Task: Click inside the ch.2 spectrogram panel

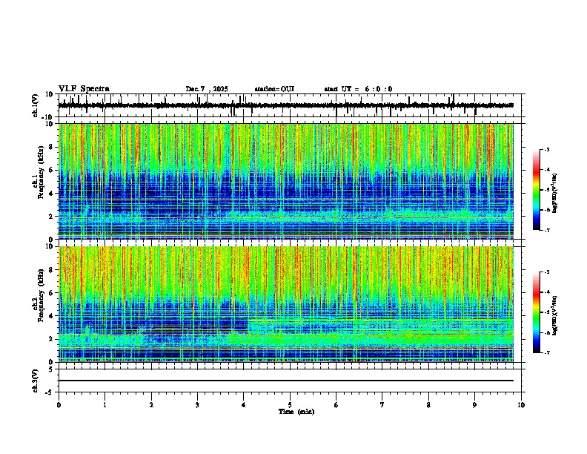Action: pos(286,304)
